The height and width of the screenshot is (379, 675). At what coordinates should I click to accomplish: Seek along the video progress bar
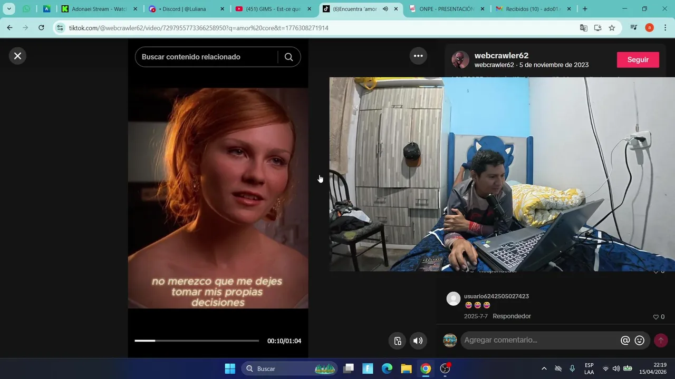coord(197,341)
